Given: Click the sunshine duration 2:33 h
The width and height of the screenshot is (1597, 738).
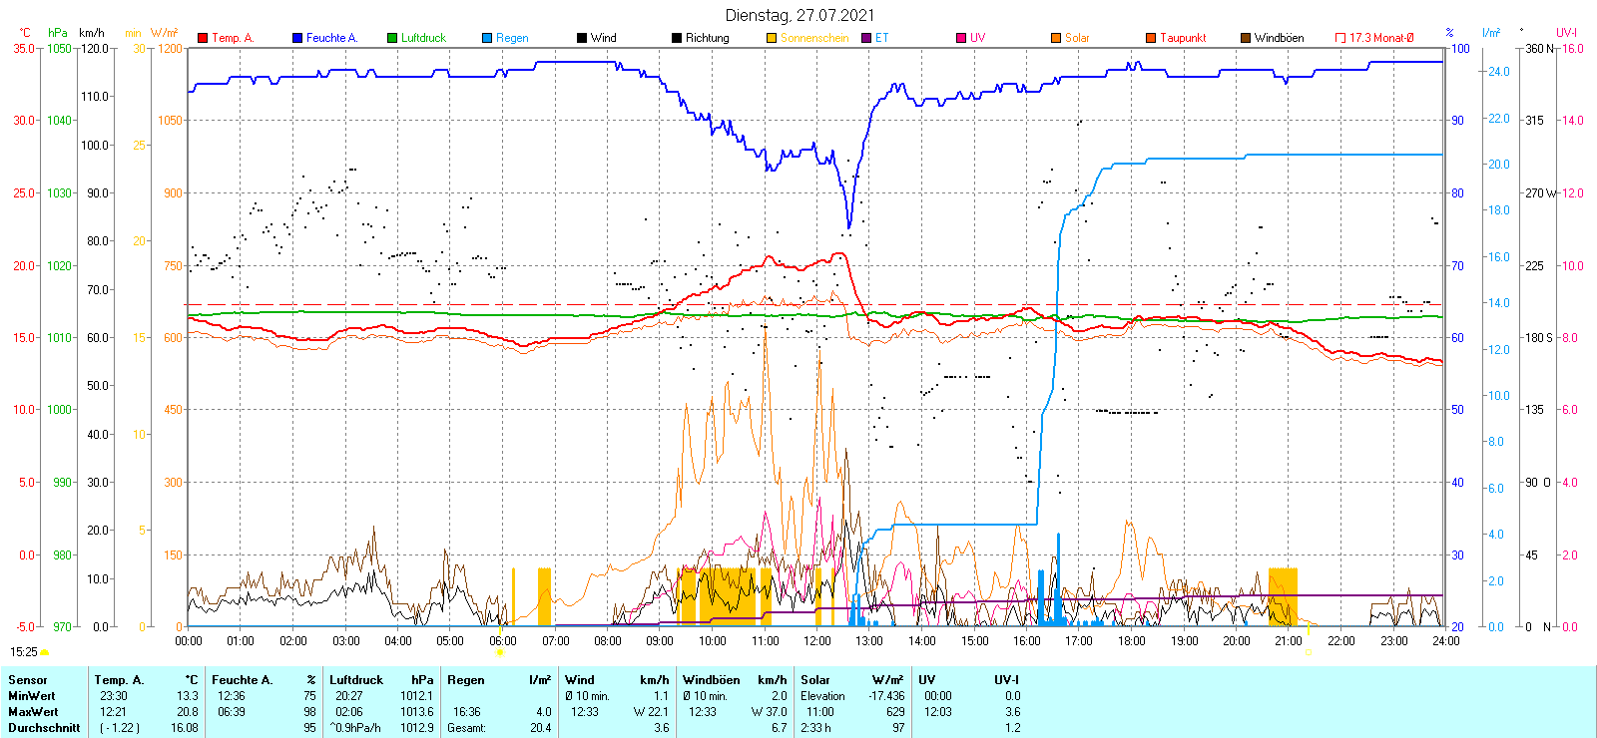Looking at the screenshot, I should click(x=816, y=728).
